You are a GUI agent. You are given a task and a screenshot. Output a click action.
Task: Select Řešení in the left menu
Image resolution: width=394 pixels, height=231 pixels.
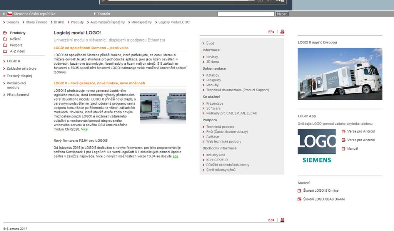[x=15, y=39]
